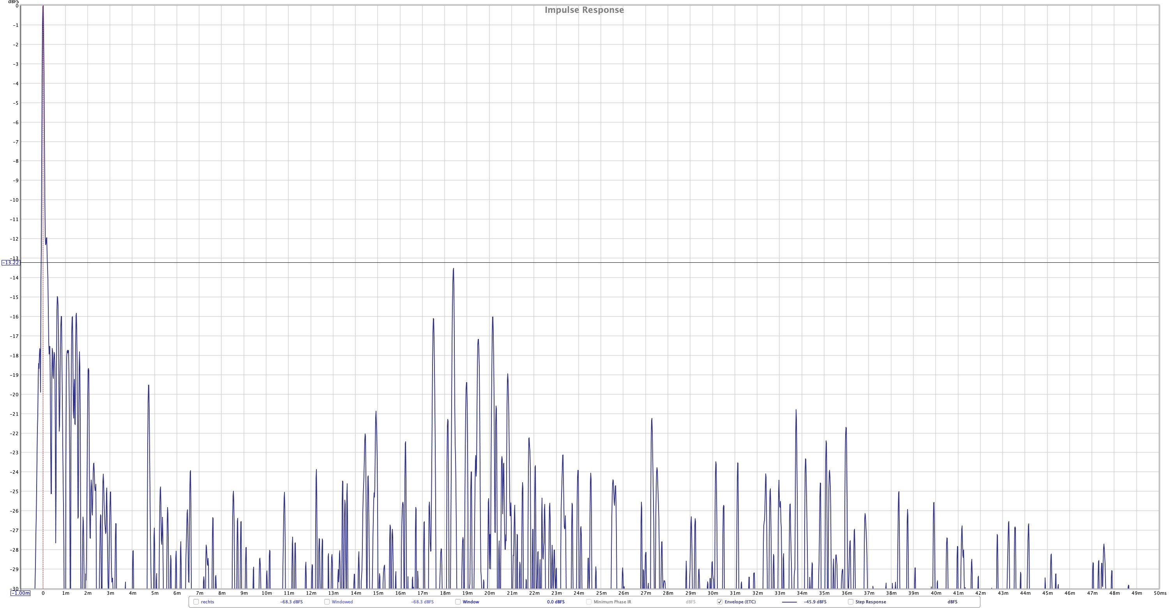Click the Minimum Phase IR checkbox

pos(588,602)
